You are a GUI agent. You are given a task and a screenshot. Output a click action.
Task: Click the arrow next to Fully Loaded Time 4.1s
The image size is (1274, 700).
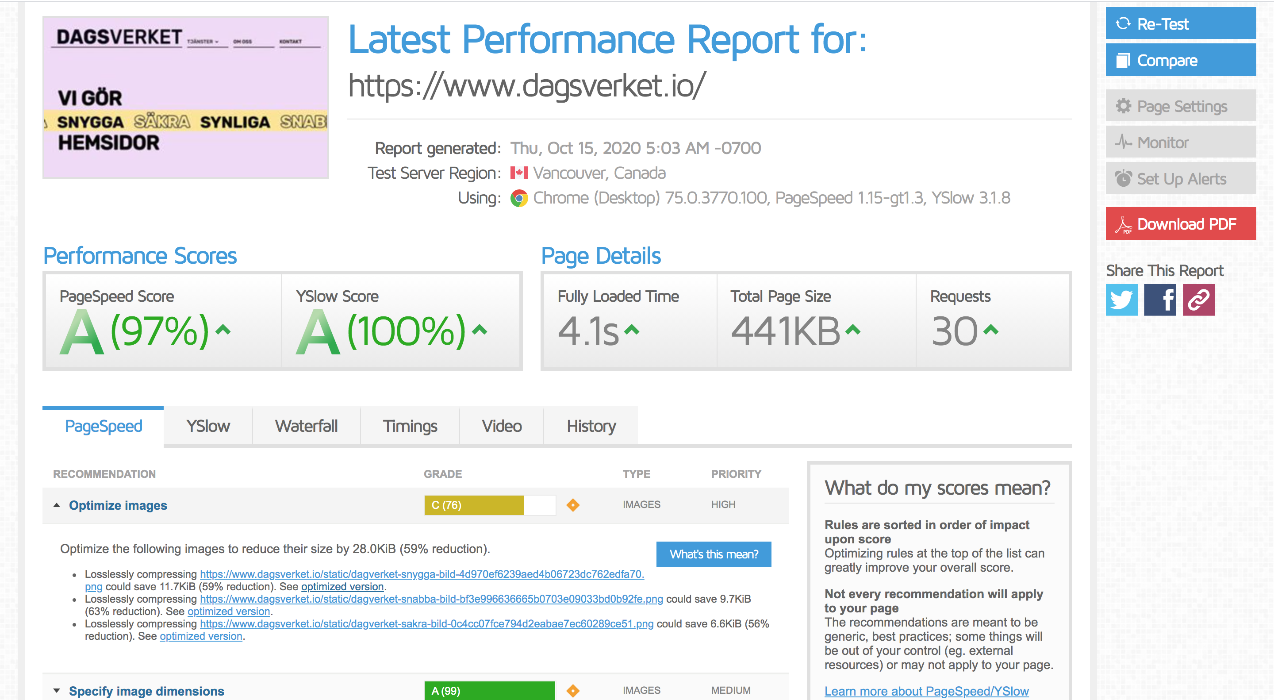pyautogui.click(x=632, y=330)
